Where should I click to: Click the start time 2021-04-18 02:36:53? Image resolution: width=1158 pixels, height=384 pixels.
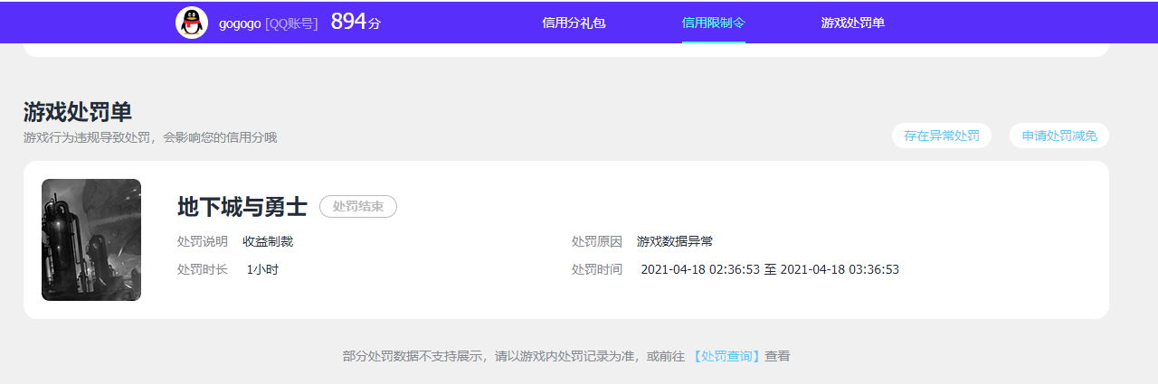pyautogui.click(x=700, y=269)
